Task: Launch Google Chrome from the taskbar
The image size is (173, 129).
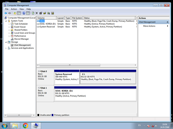Action: pos(25,126)
